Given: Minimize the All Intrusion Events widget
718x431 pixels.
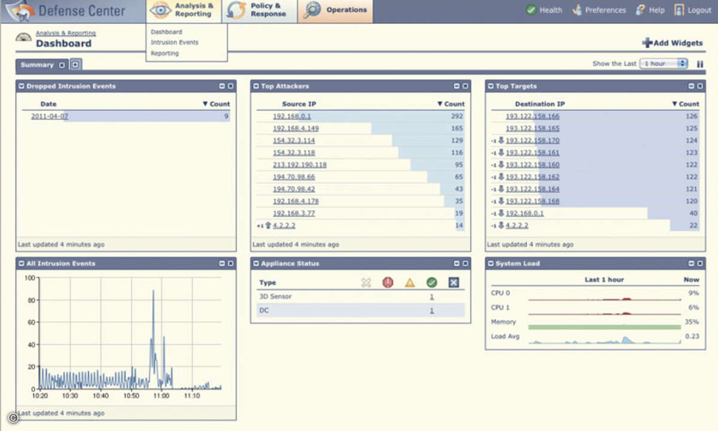Looking at the screenshot, I should [x=222, y=263].
